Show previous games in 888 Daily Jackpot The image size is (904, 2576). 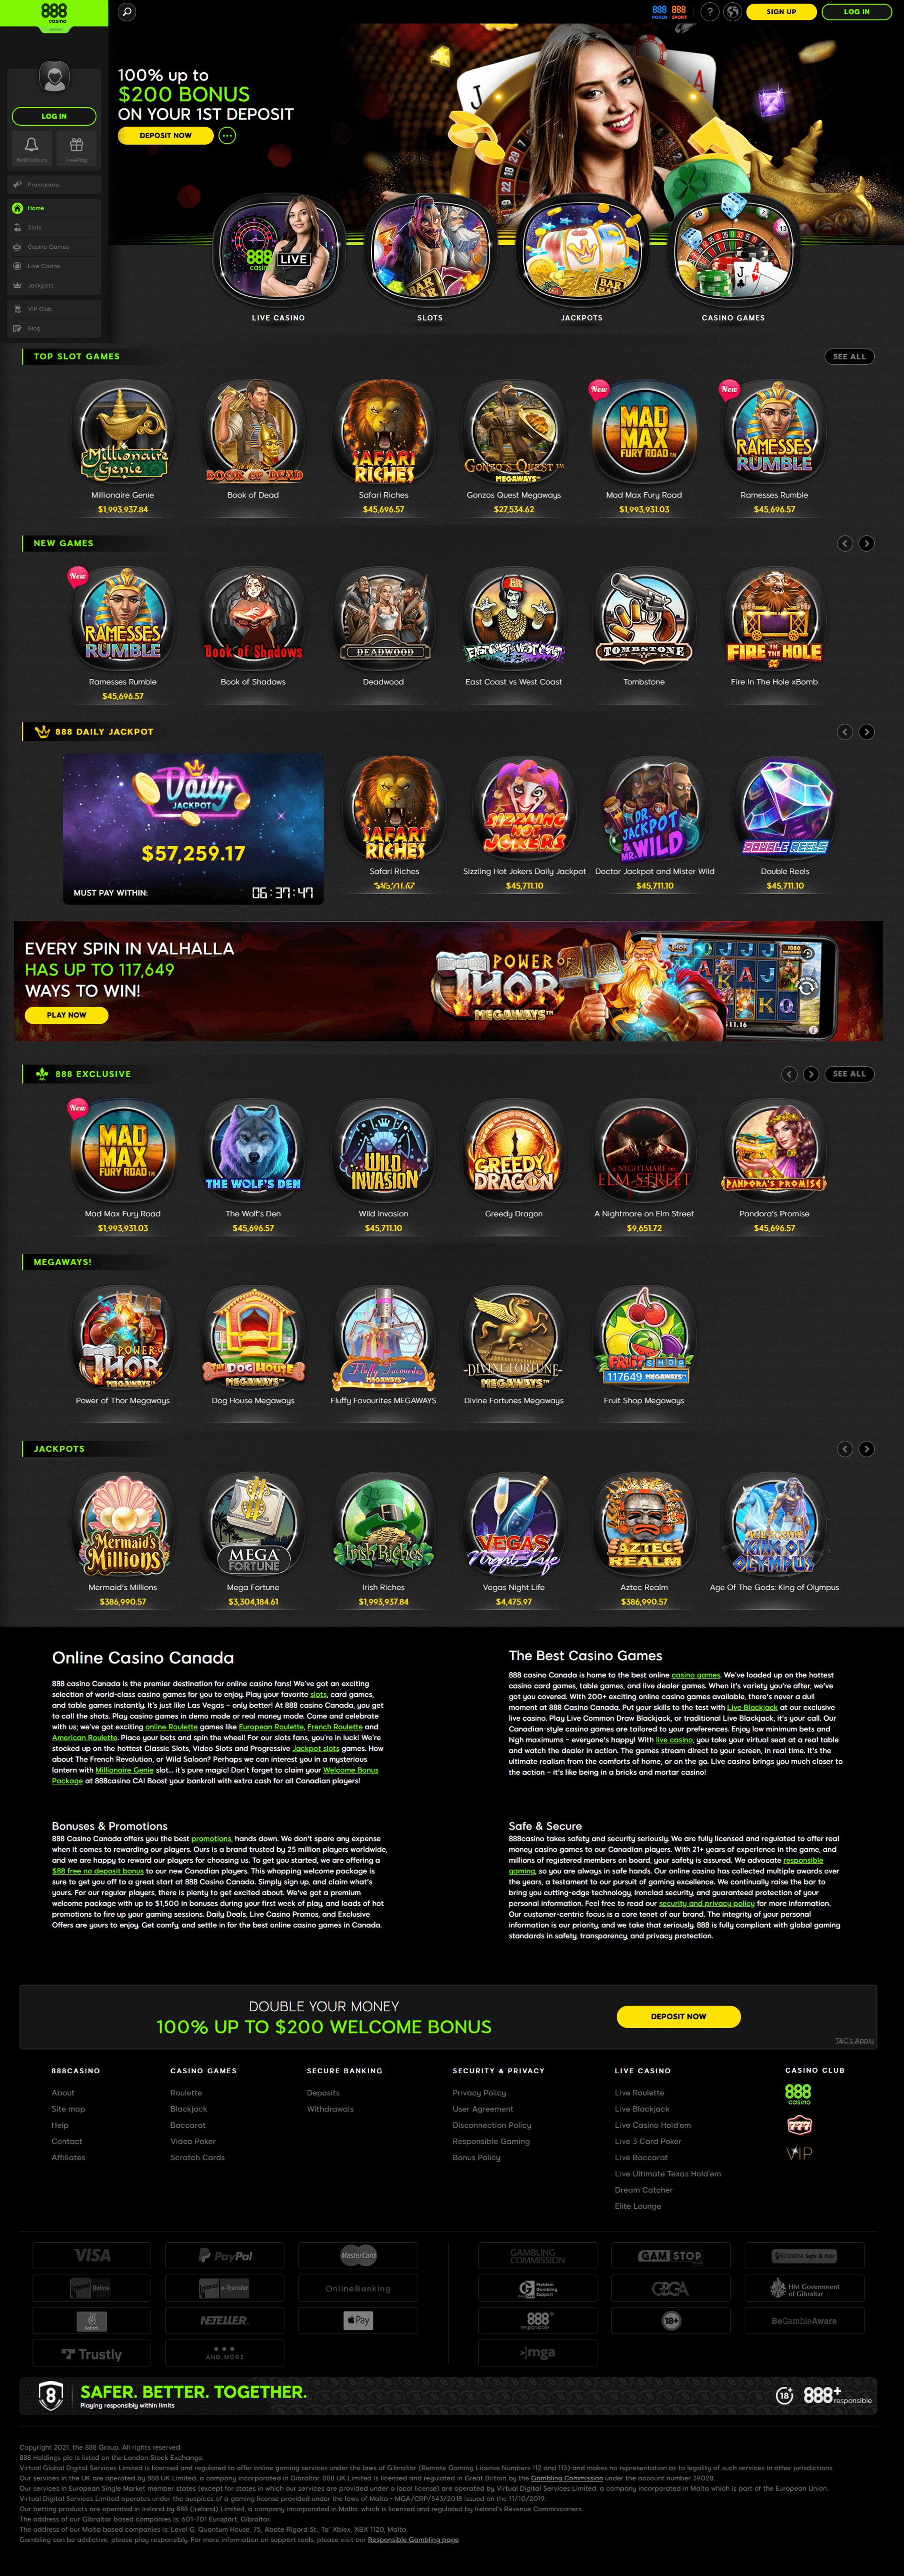point(845,731)
